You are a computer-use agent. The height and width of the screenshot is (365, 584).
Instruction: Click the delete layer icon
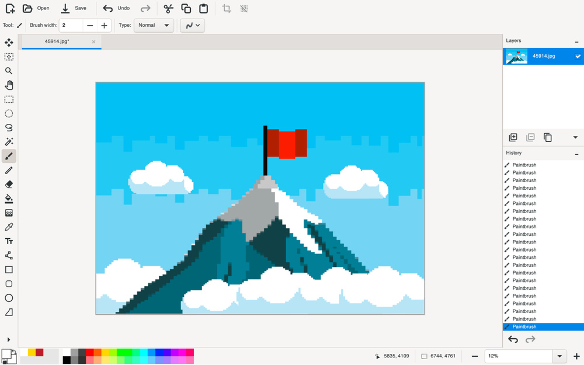[530, 137]
